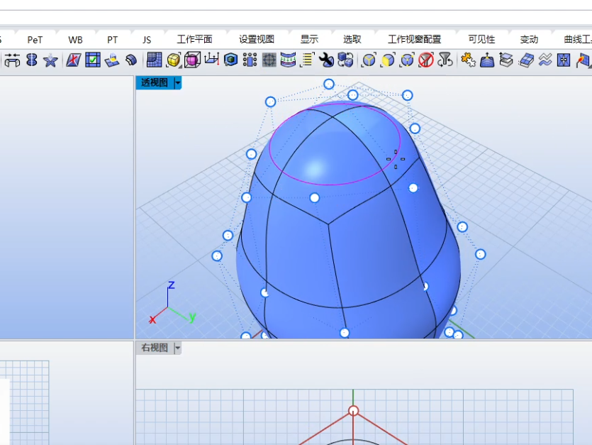Open the 右视图 viewport dropdown arrow

[x=178, y=348]
